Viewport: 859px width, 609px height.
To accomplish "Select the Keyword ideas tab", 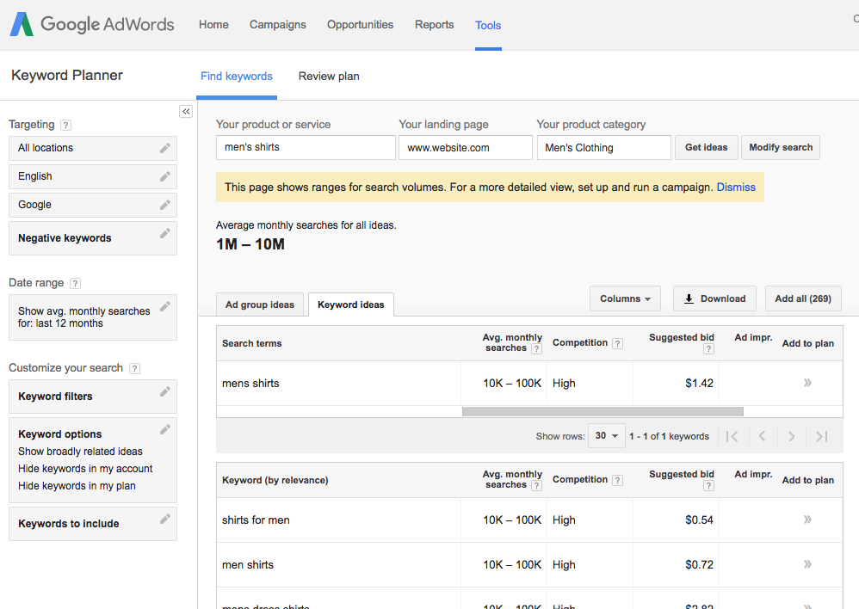I will coord(351,304).
